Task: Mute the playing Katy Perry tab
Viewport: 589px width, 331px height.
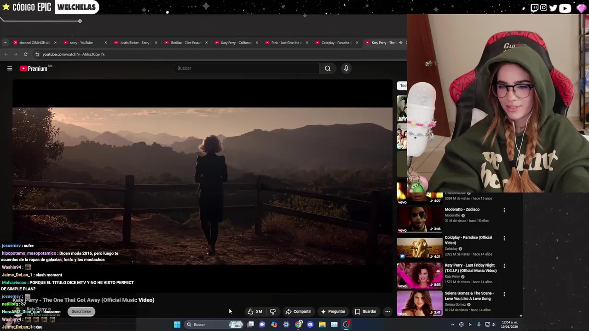Action: (400, 43)
